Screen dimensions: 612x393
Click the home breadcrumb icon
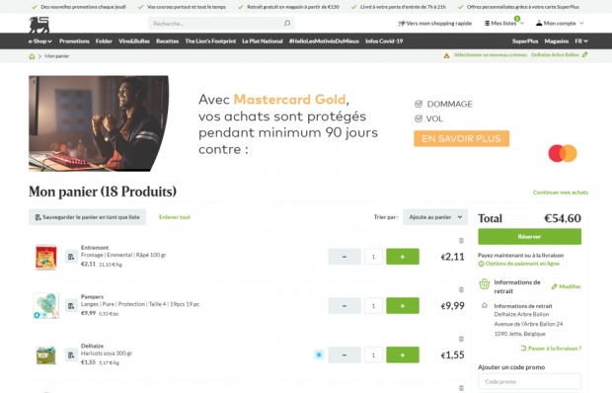[32, 56]
